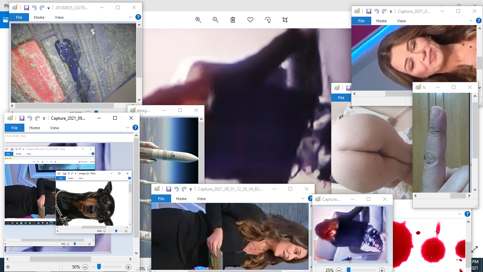Enter fullscreen using the Photos diagonal arrows icon
The height and width of the screenshot is (272, 483).
[475, 249]
